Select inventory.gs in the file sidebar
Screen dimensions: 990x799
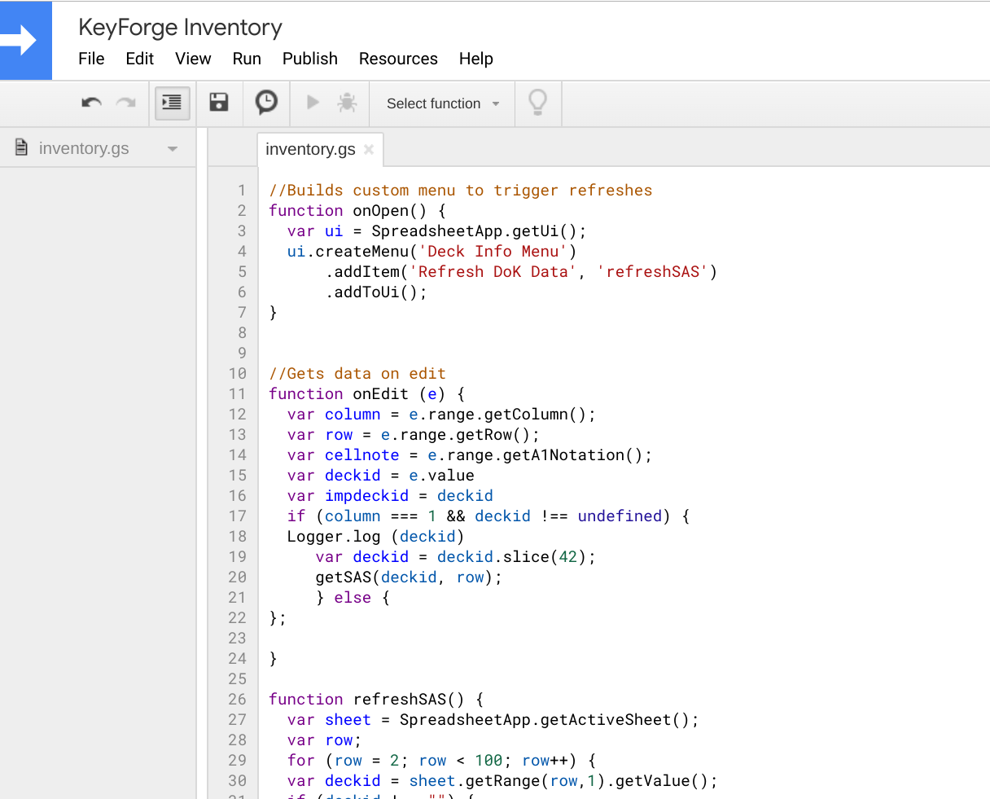(x=83, y=148)
